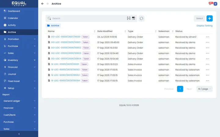Click the Journal icon in sidebar

5,74
